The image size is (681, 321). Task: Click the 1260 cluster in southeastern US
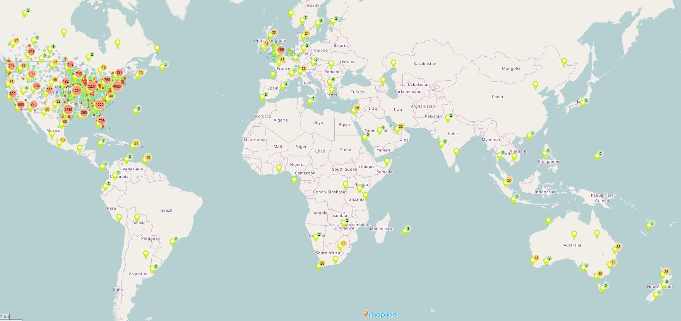pyautogui.click(x=99, y=104)
